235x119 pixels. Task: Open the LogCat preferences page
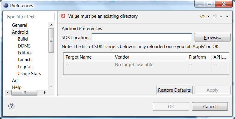[x=25, y=67]
